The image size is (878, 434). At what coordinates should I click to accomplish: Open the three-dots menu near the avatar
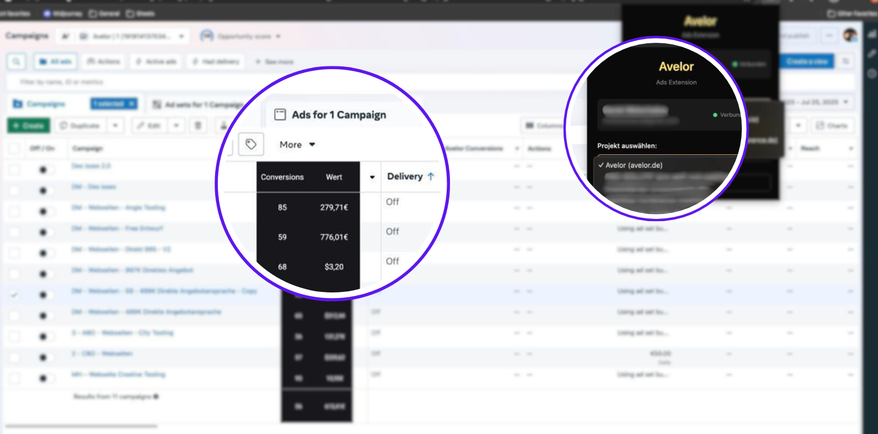pos(829,36)
